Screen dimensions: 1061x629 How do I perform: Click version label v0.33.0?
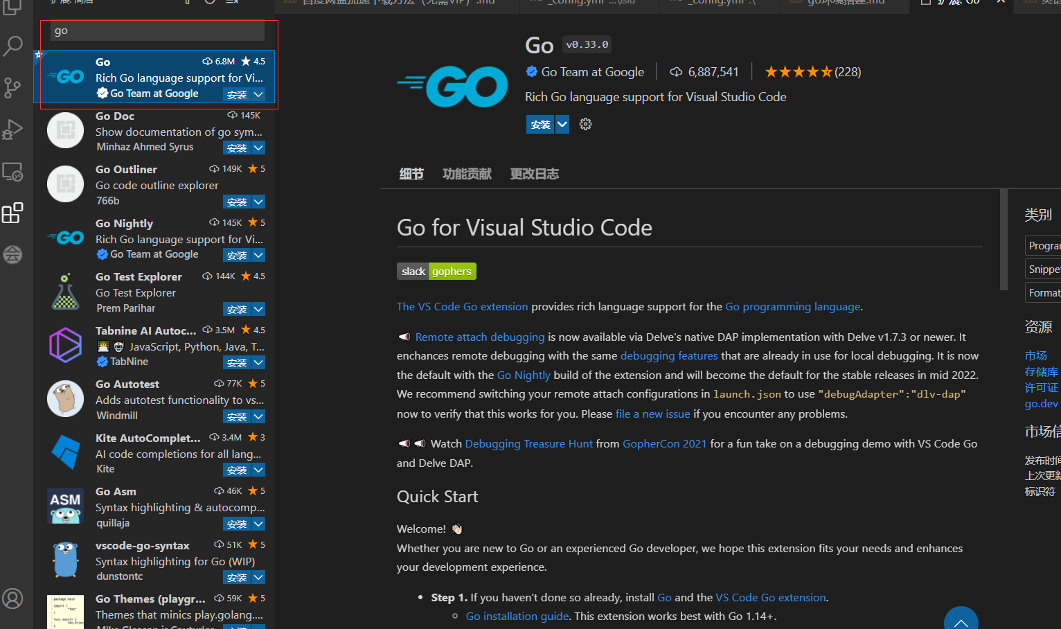587,44
